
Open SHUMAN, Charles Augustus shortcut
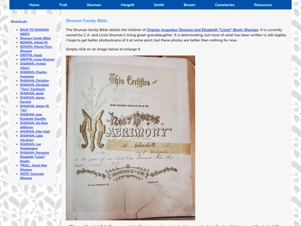click(33, 74)
